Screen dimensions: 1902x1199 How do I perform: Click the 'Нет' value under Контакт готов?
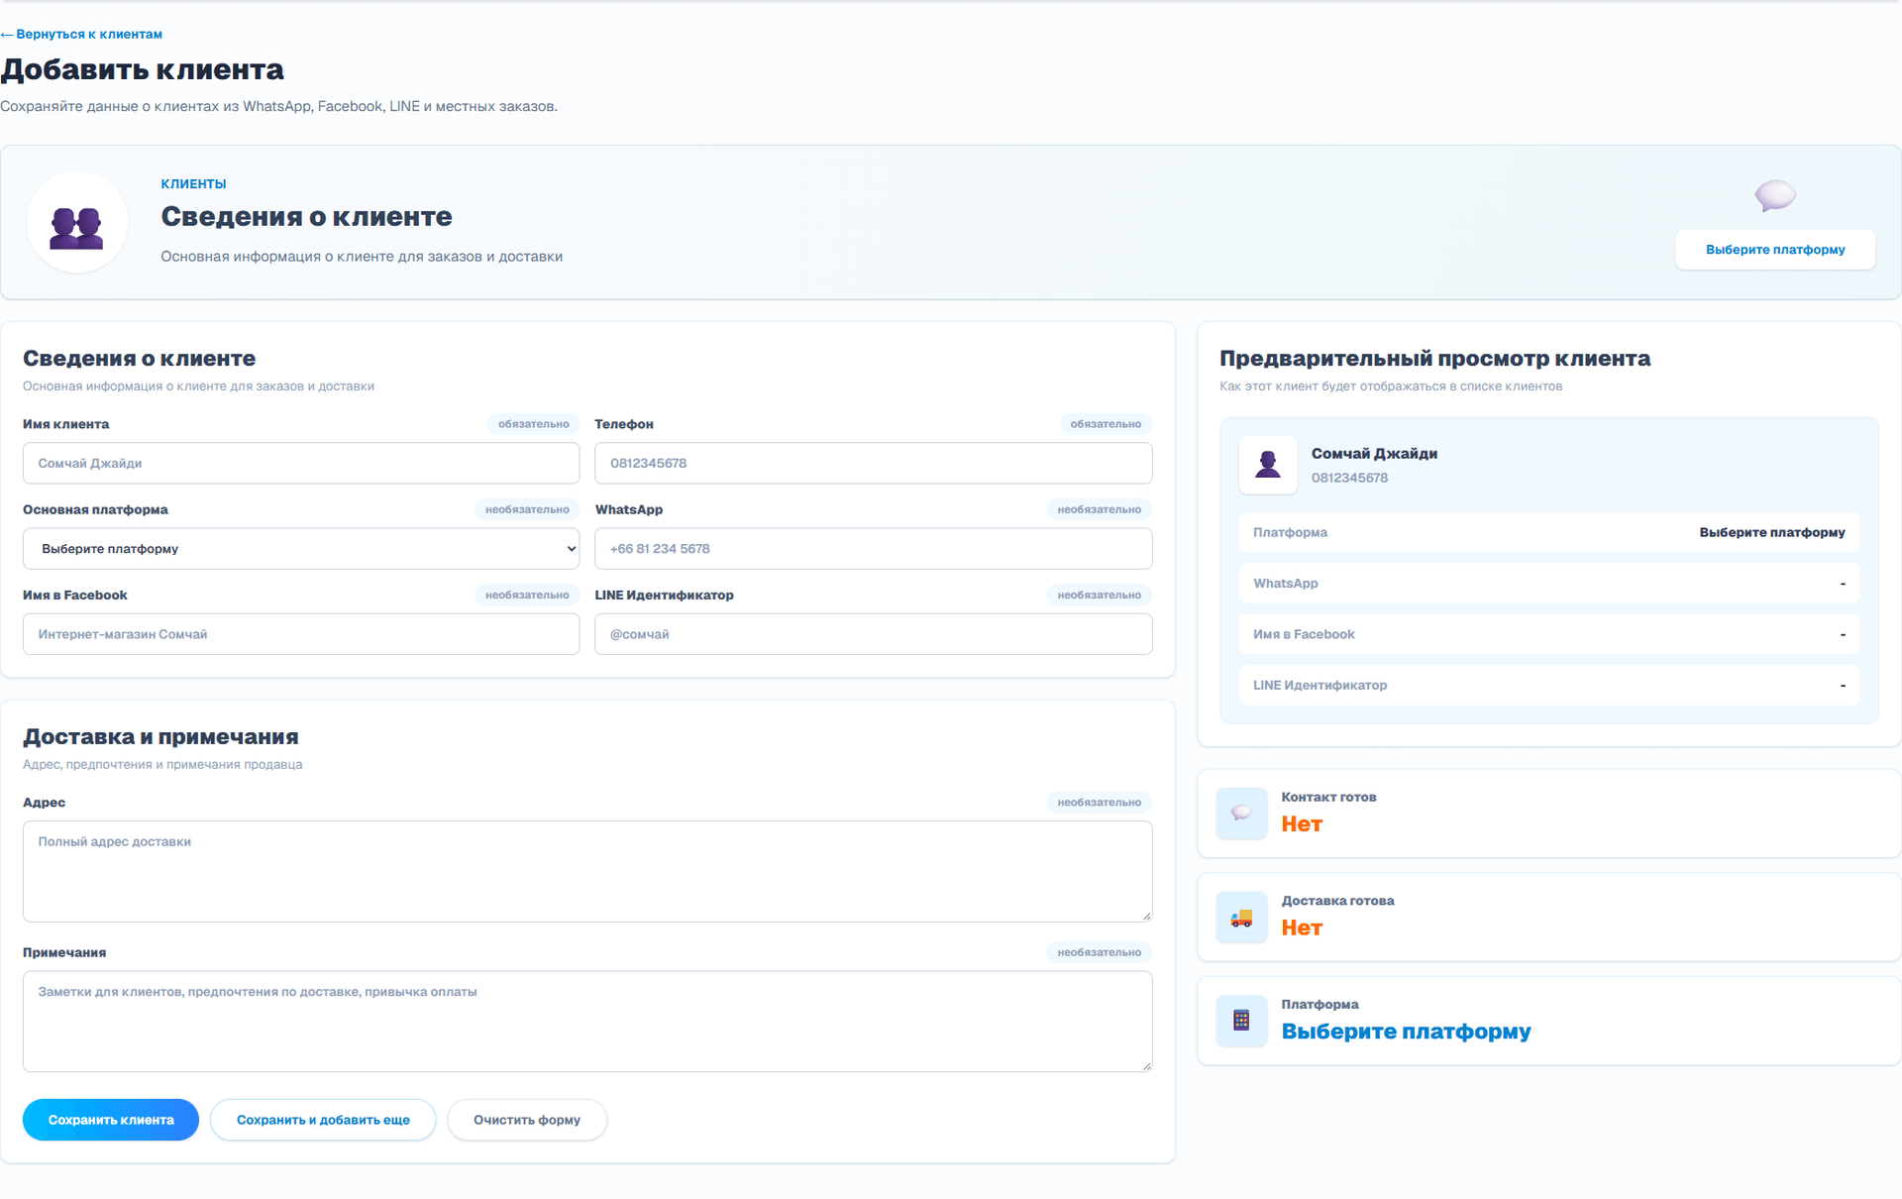point(1302,824)
